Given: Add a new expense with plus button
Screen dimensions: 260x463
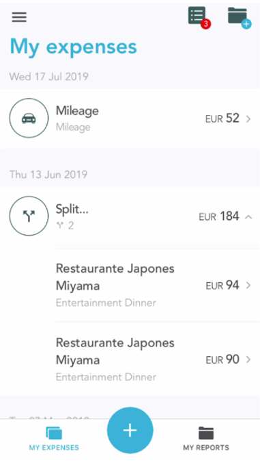Looking at the screenshot, I should pyautogui.click(x=130, y=430).
